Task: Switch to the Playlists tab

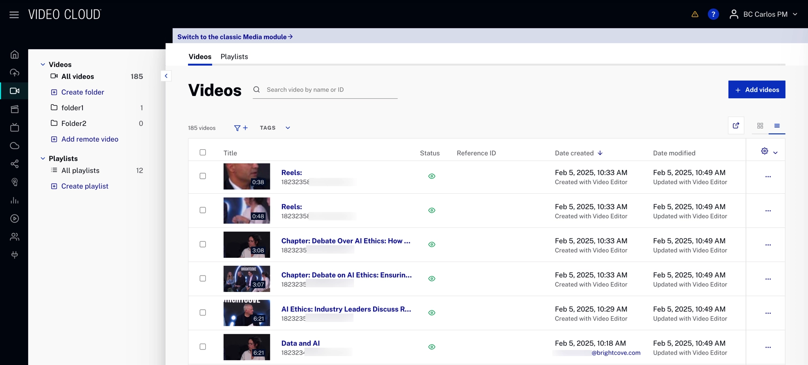Action: [x=234, y=57]
